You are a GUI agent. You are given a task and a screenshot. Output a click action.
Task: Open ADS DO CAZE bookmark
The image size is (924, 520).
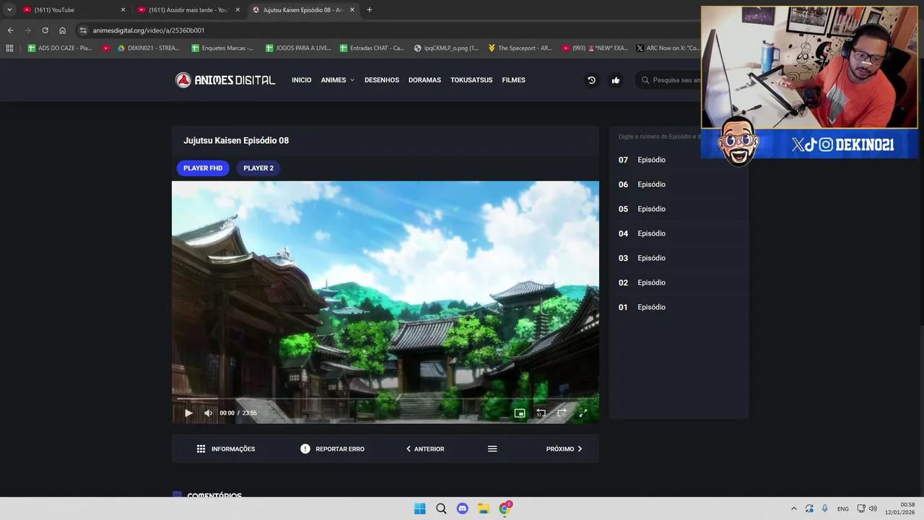60,48
